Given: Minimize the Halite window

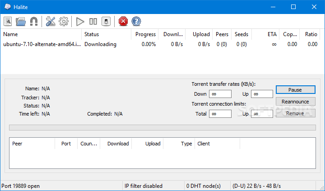Looking at the screenshot, I should tap(273, 7).
